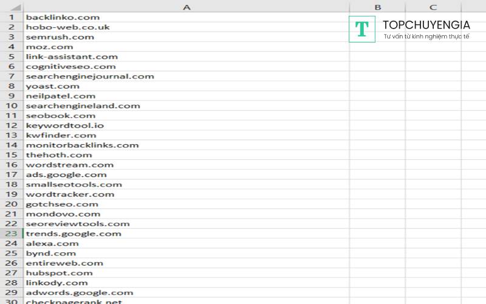The height and width of the screenshot is (304, 486).
Task: Click empty cell B5 next to link-assistant.com
Action: pyautogui.click(x=377, y=57)
